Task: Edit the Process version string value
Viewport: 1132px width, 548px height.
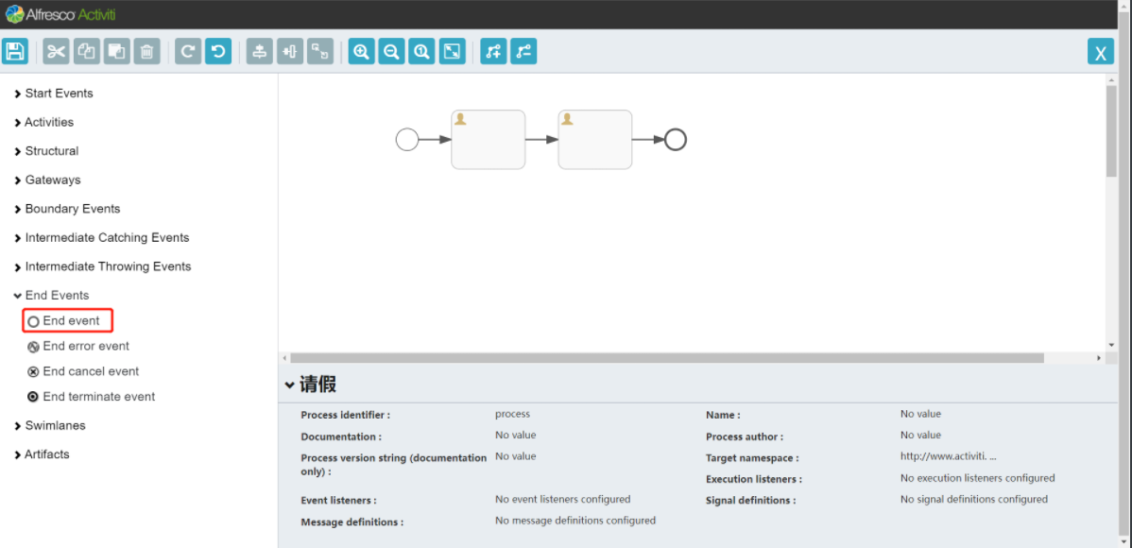Action: (x=516, y=456)
